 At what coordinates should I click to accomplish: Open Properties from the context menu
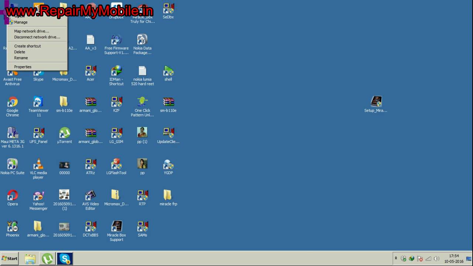coord(37,67)
